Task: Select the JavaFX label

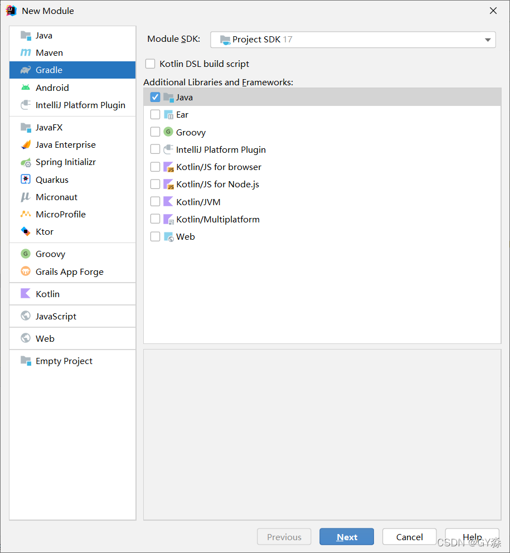Action: (49, 127)
